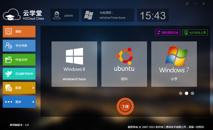Open the 作业空间 homework space tab
This screenshot has height=130, width=213.
click(x=19, y=60)
